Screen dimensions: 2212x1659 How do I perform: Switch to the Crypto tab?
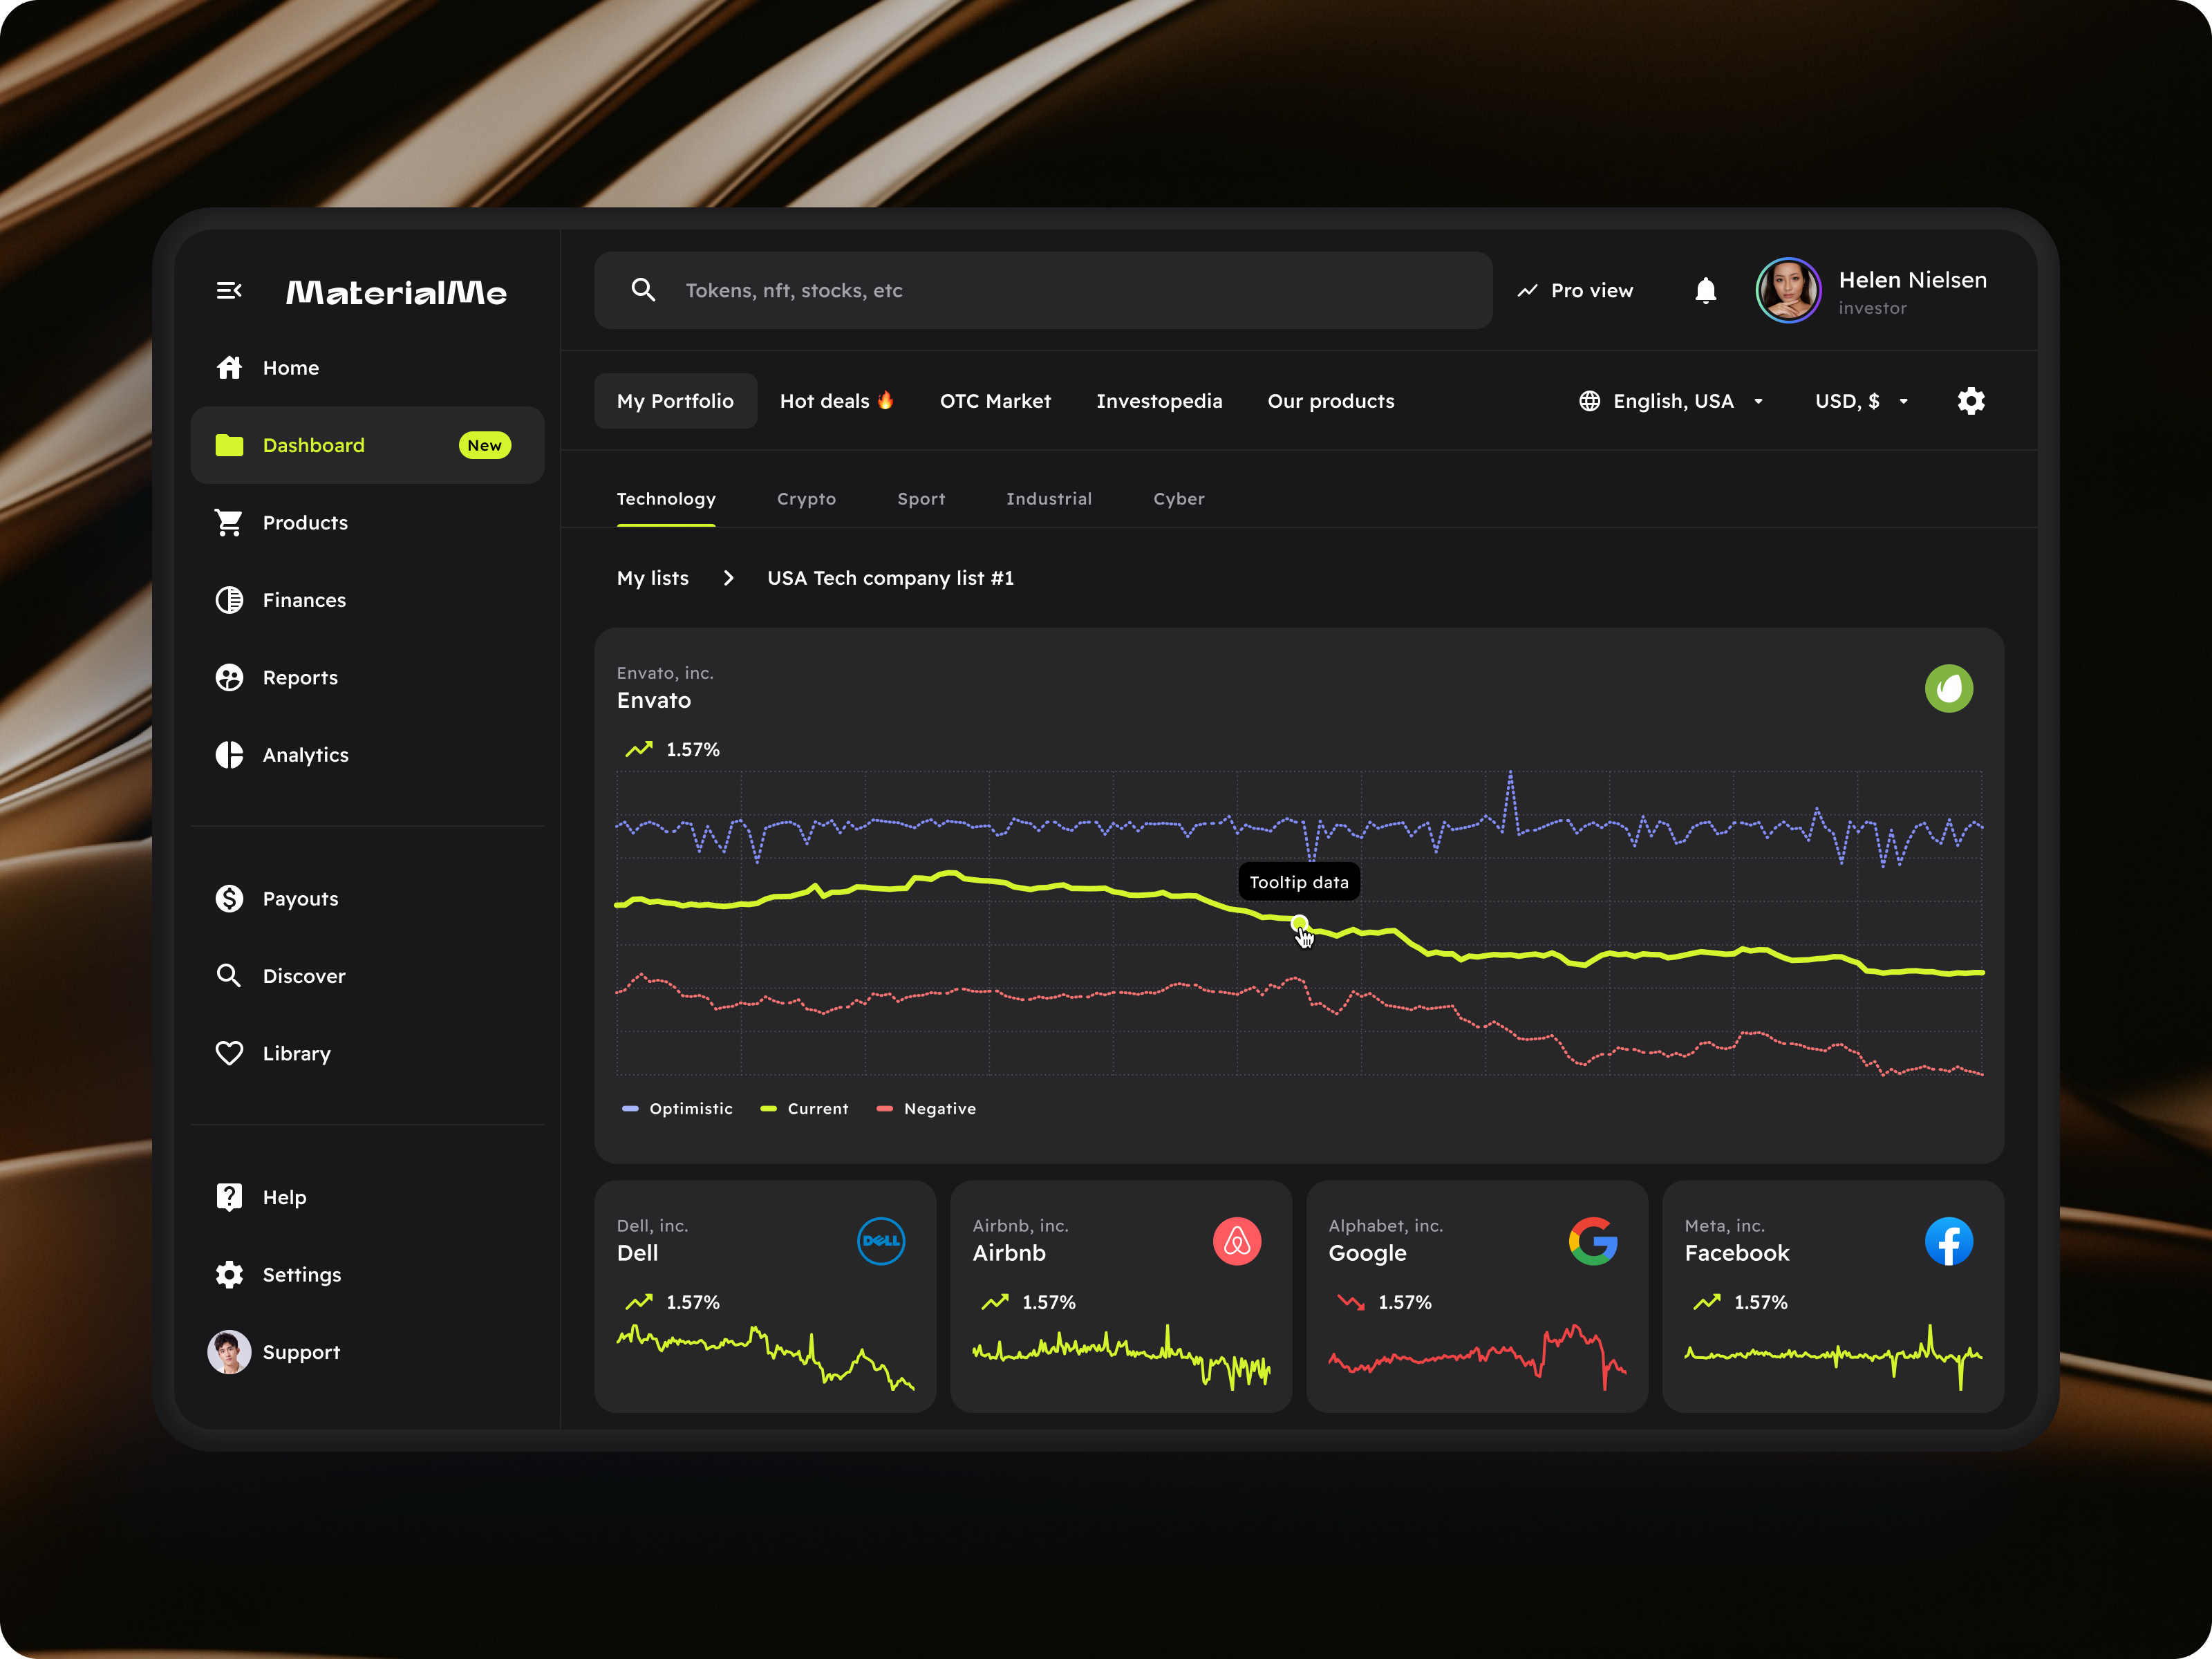coord(807,498)
